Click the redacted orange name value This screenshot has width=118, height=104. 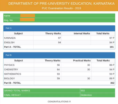pyautogui.click(x=28, y=16)
